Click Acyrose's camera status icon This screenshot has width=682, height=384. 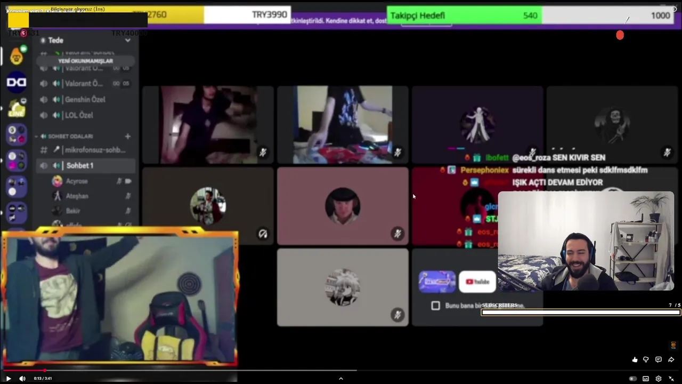[x=128, y=181]
